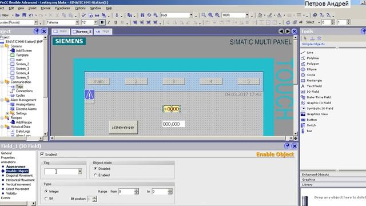366x206 pixels.
Task: Select the zoom-to-area toolbar icon
Action: (x=204, y=15)
